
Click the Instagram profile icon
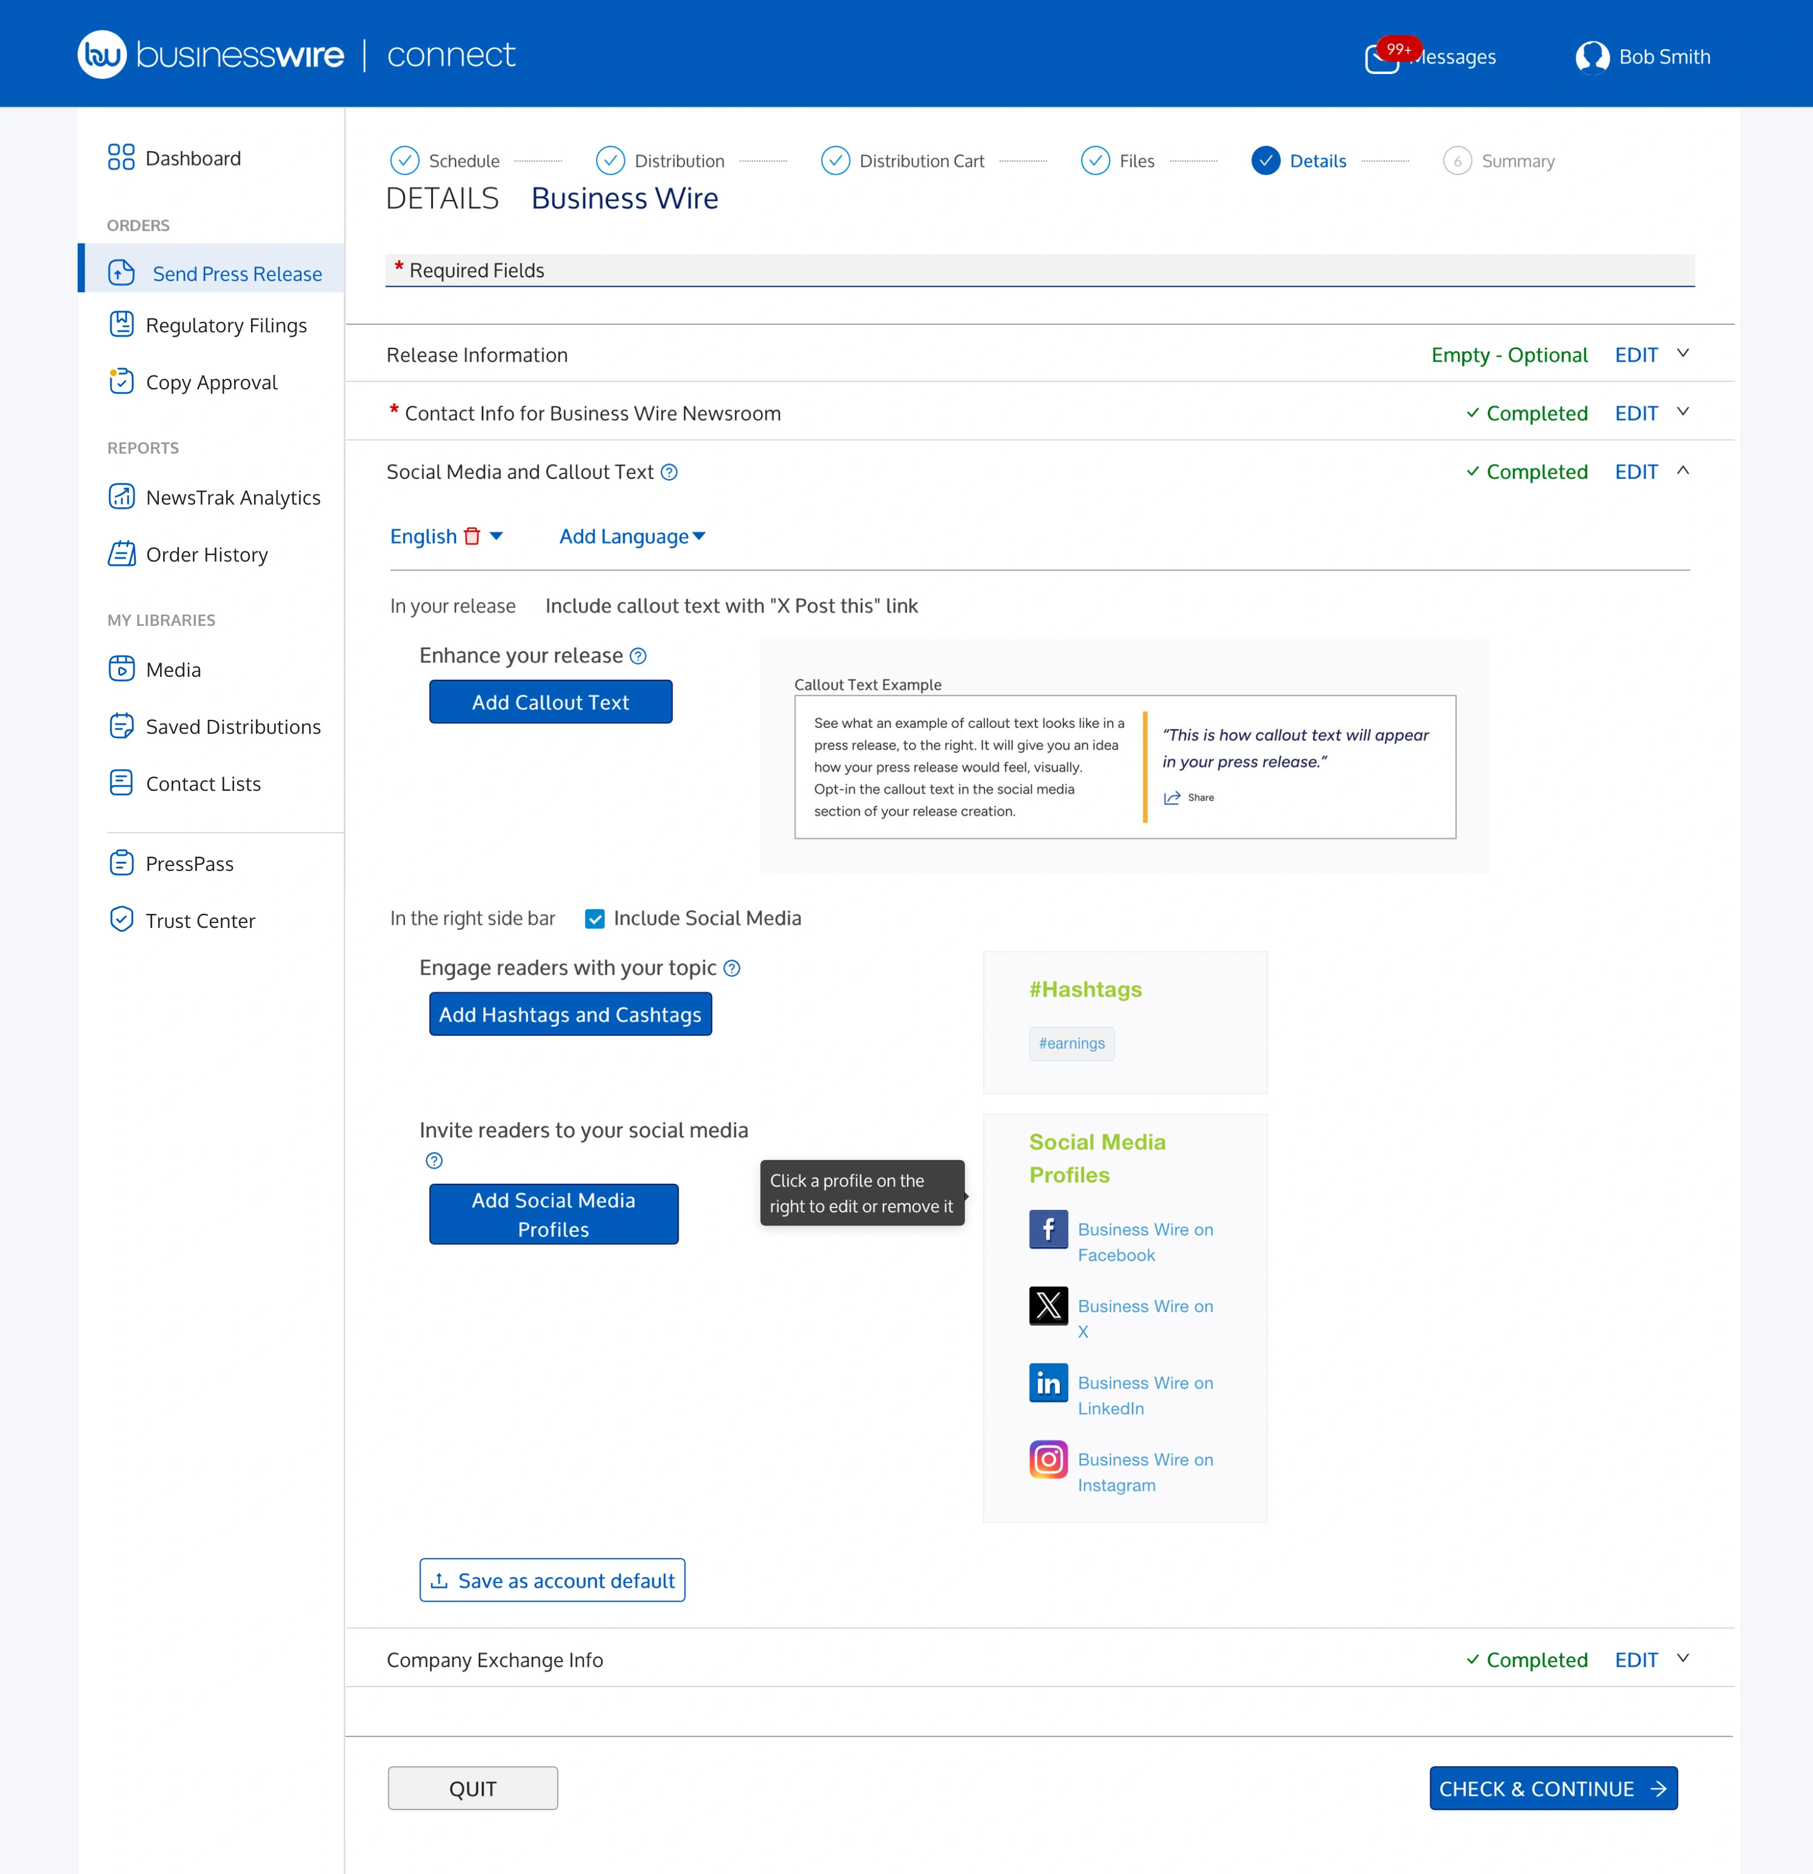[x=1048, y=1459]
